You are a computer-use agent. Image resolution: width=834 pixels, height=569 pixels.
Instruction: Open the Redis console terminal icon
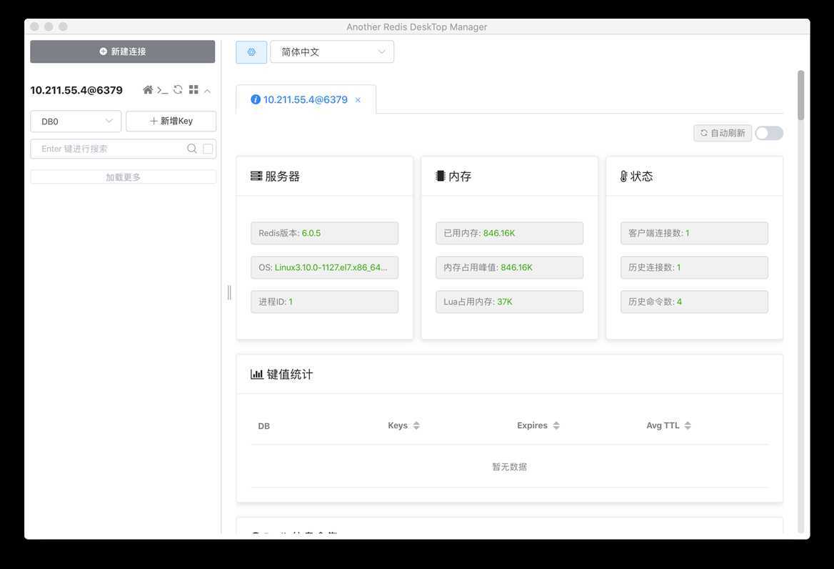click(162, 90)
